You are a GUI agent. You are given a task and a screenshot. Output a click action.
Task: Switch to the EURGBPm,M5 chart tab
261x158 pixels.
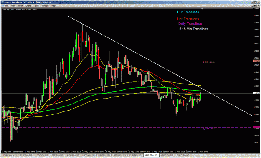pyautogui.click(x=135, y=155)
